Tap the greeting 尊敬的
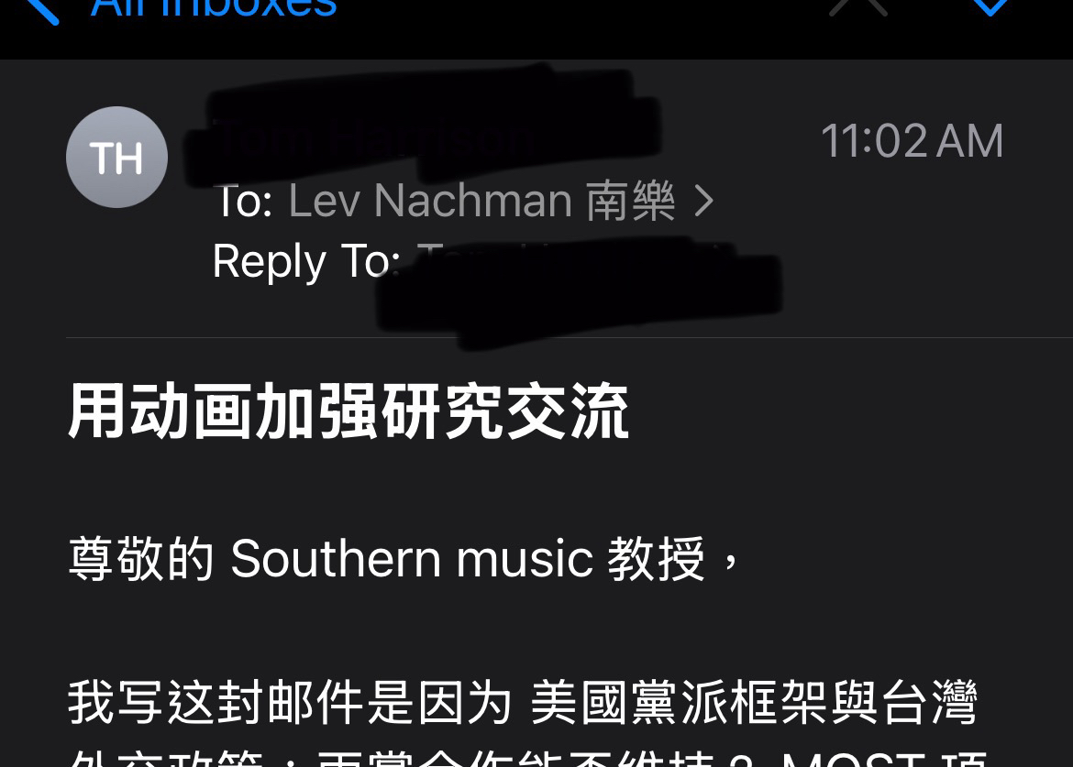The height and width of the screenshot is (767, 1073). pyautogui.click(x=141, y=558)
